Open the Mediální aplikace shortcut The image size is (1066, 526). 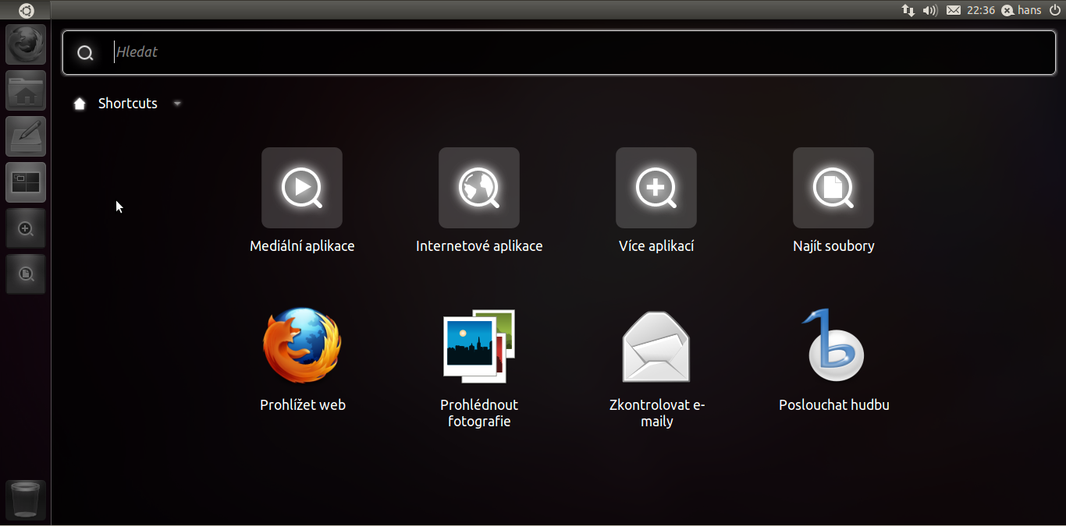(x=302, y=188)
